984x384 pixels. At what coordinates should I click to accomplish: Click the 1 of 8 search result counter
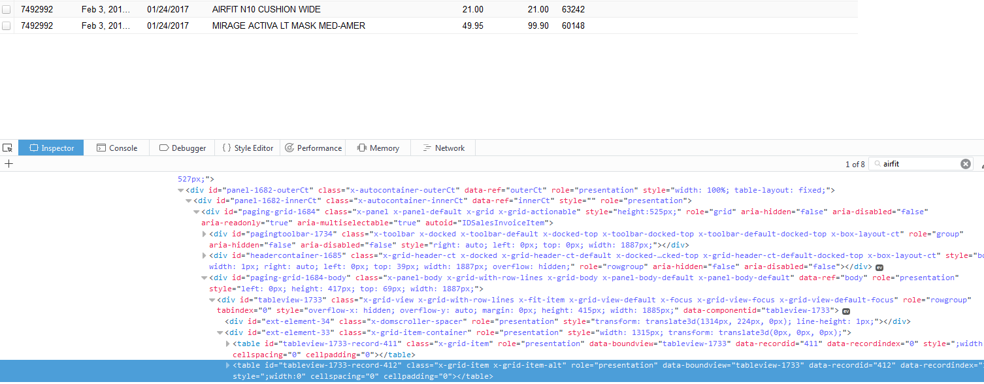855,164
